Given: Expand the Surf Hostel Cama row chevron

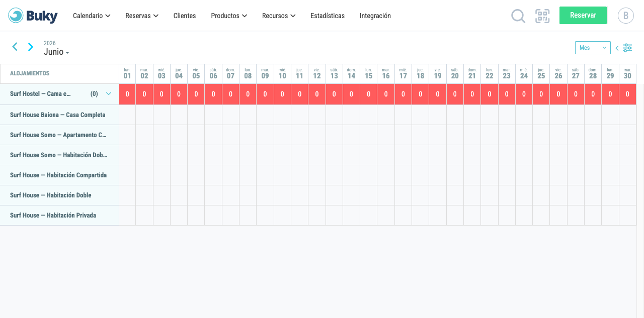Looking at the screenshot, I should pyautogui.click(x=109, y=94).
